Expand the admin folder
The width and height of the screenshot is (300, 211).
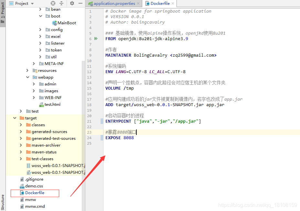click(34, 84)
